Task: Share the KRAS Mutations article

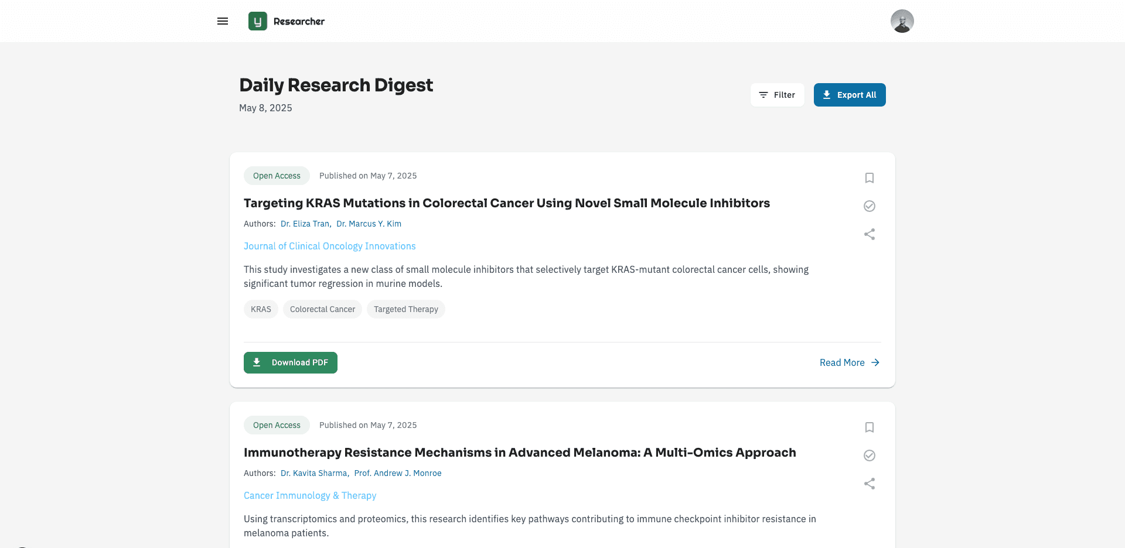Action: pyautogui.click(x=870, y=234)
